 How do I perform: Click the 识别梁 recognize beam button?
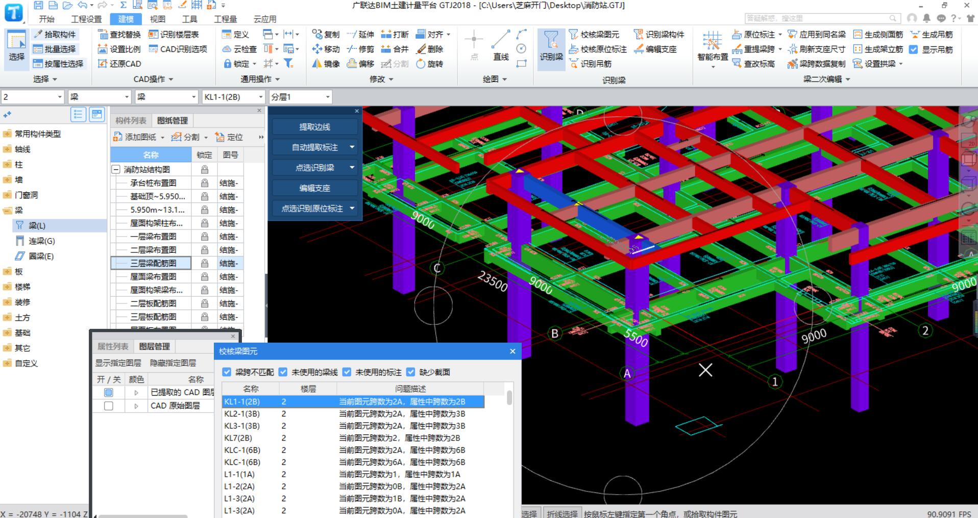point(551,48)
